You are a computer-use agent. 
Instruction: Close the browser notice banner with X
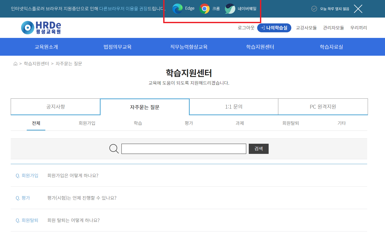pyautogui.click(x=358, y=9)
